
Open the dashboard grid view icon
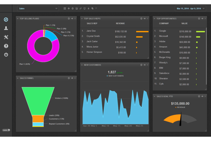65,8
